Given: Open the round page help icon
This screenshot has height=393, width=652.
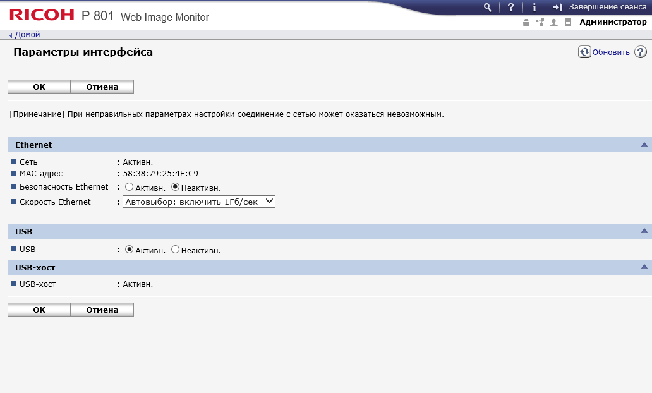Looking at the screenshot, I should tap(640, 52).
